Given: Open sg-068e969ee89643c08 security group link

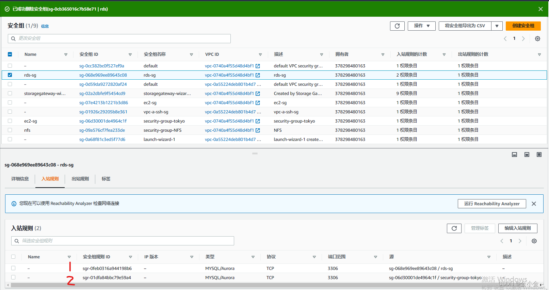Looking at the screenshot, I should (x=103, y=75).
